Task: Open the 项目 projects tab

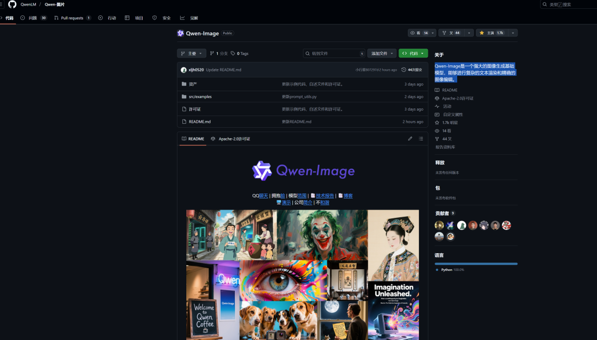Action: point(134,18)
